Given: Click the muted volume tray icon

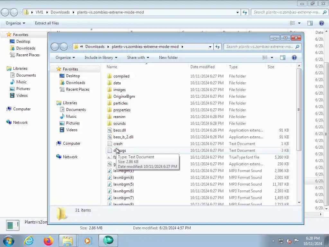Looking at the screenshot, I should coord(289,241).
